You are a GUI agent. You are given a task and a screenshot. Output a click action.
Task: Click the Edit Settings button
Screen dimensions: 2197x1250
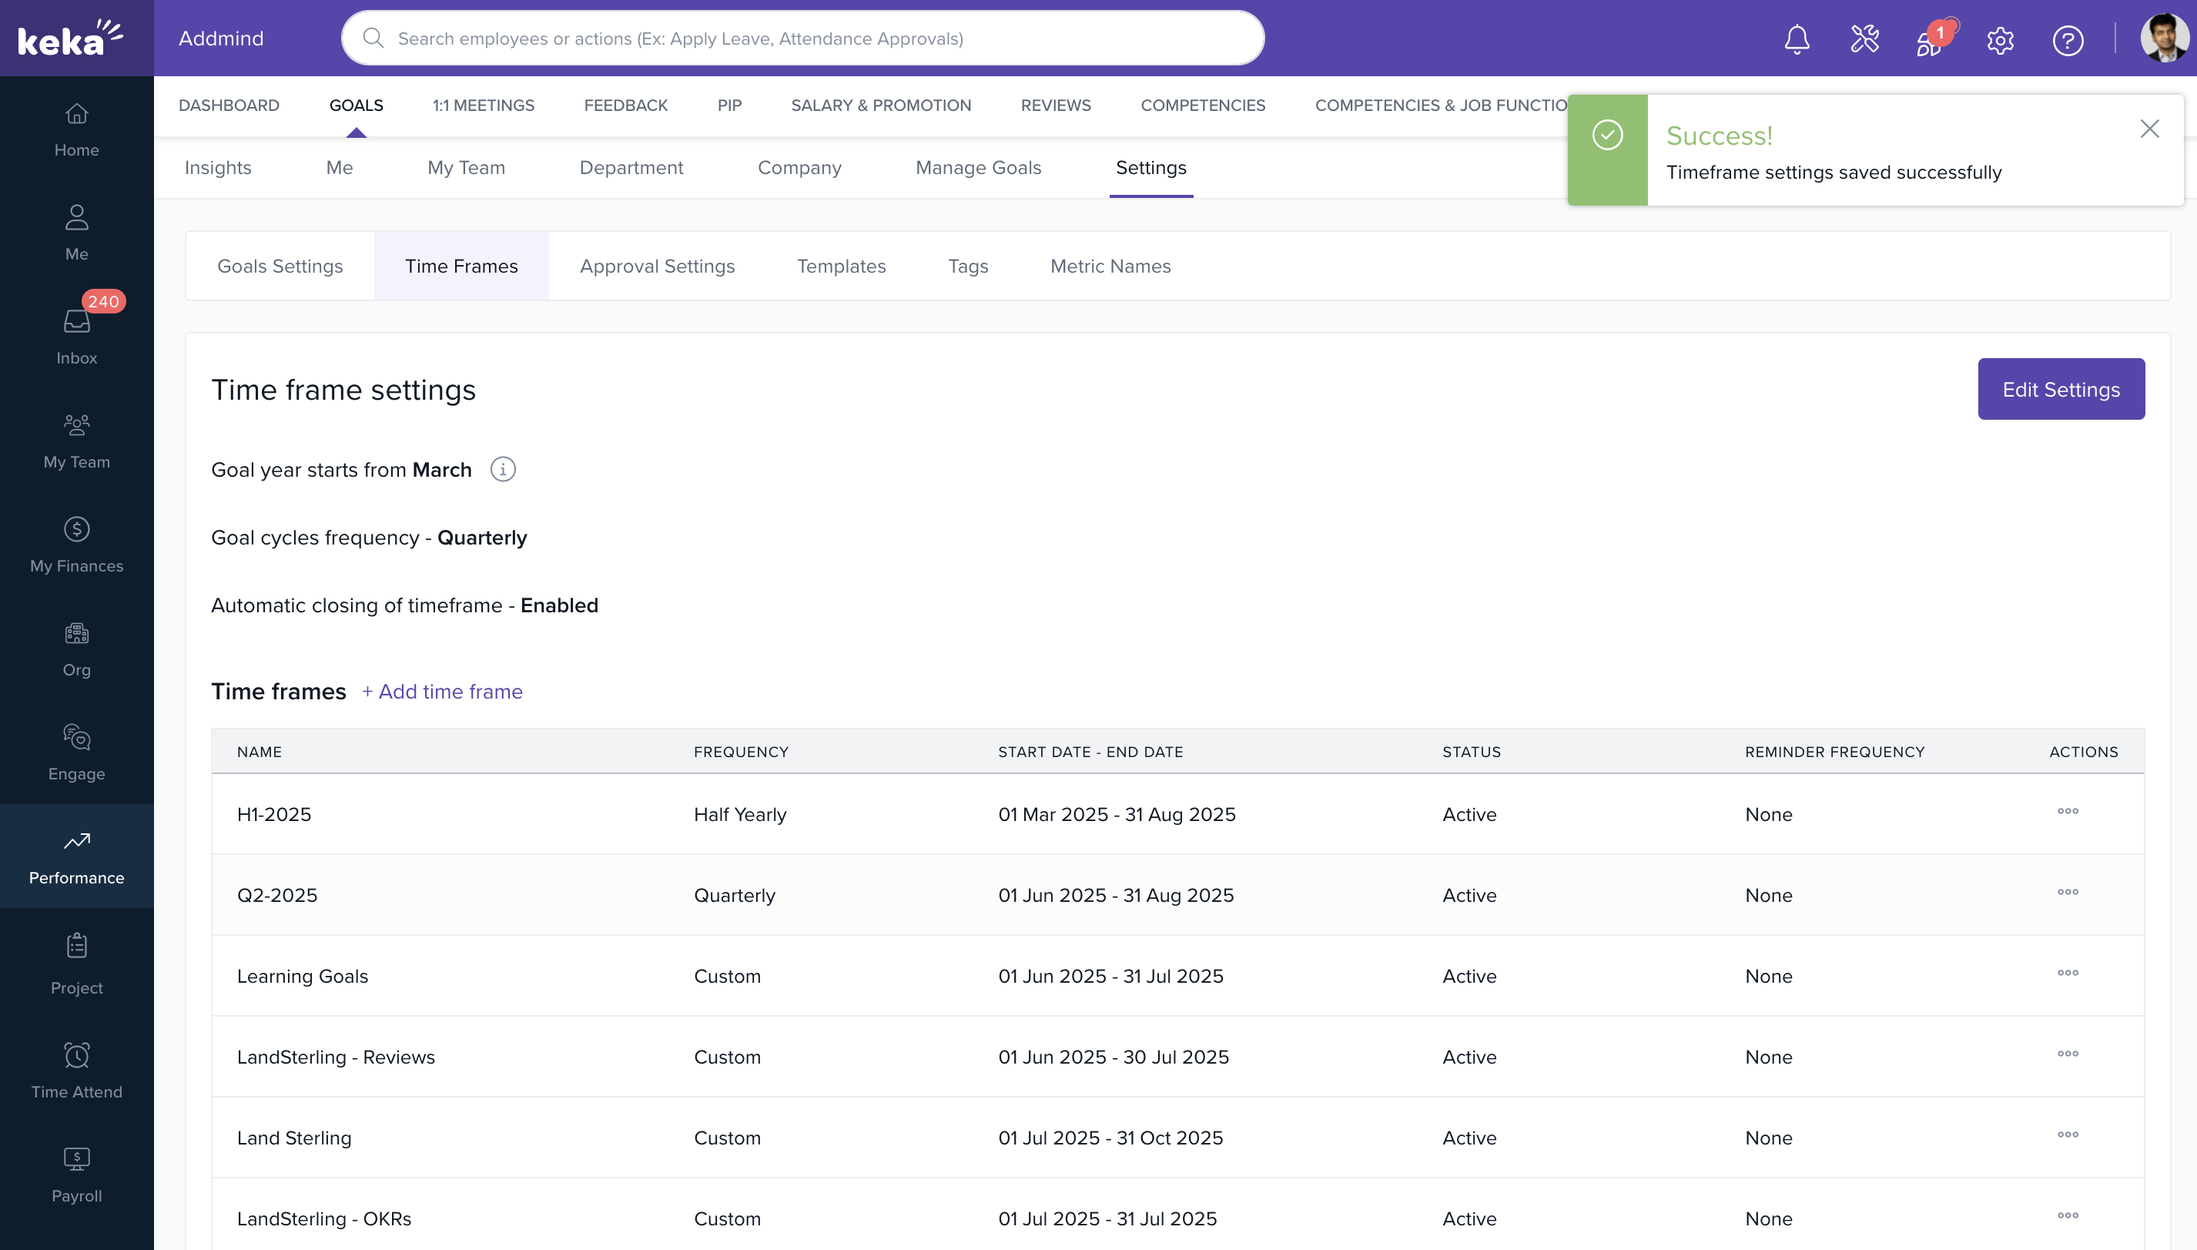point(2061,389)
